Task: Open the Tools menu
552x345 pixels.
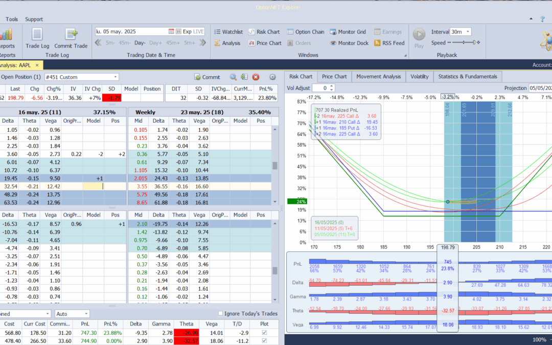Action: click(12, 19)
